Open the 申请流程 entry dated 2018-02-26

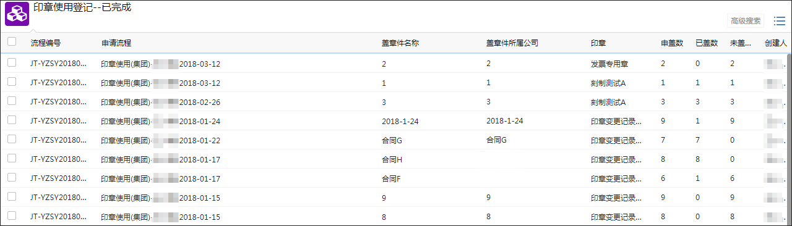(x=161, y=103)
